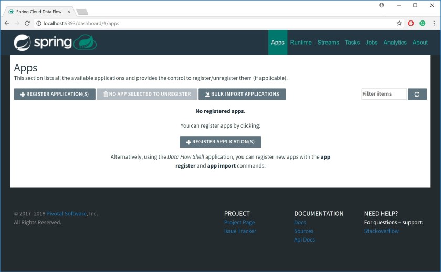Open the Analytics tab
The image size is (441, 272).
click(395, 43)
